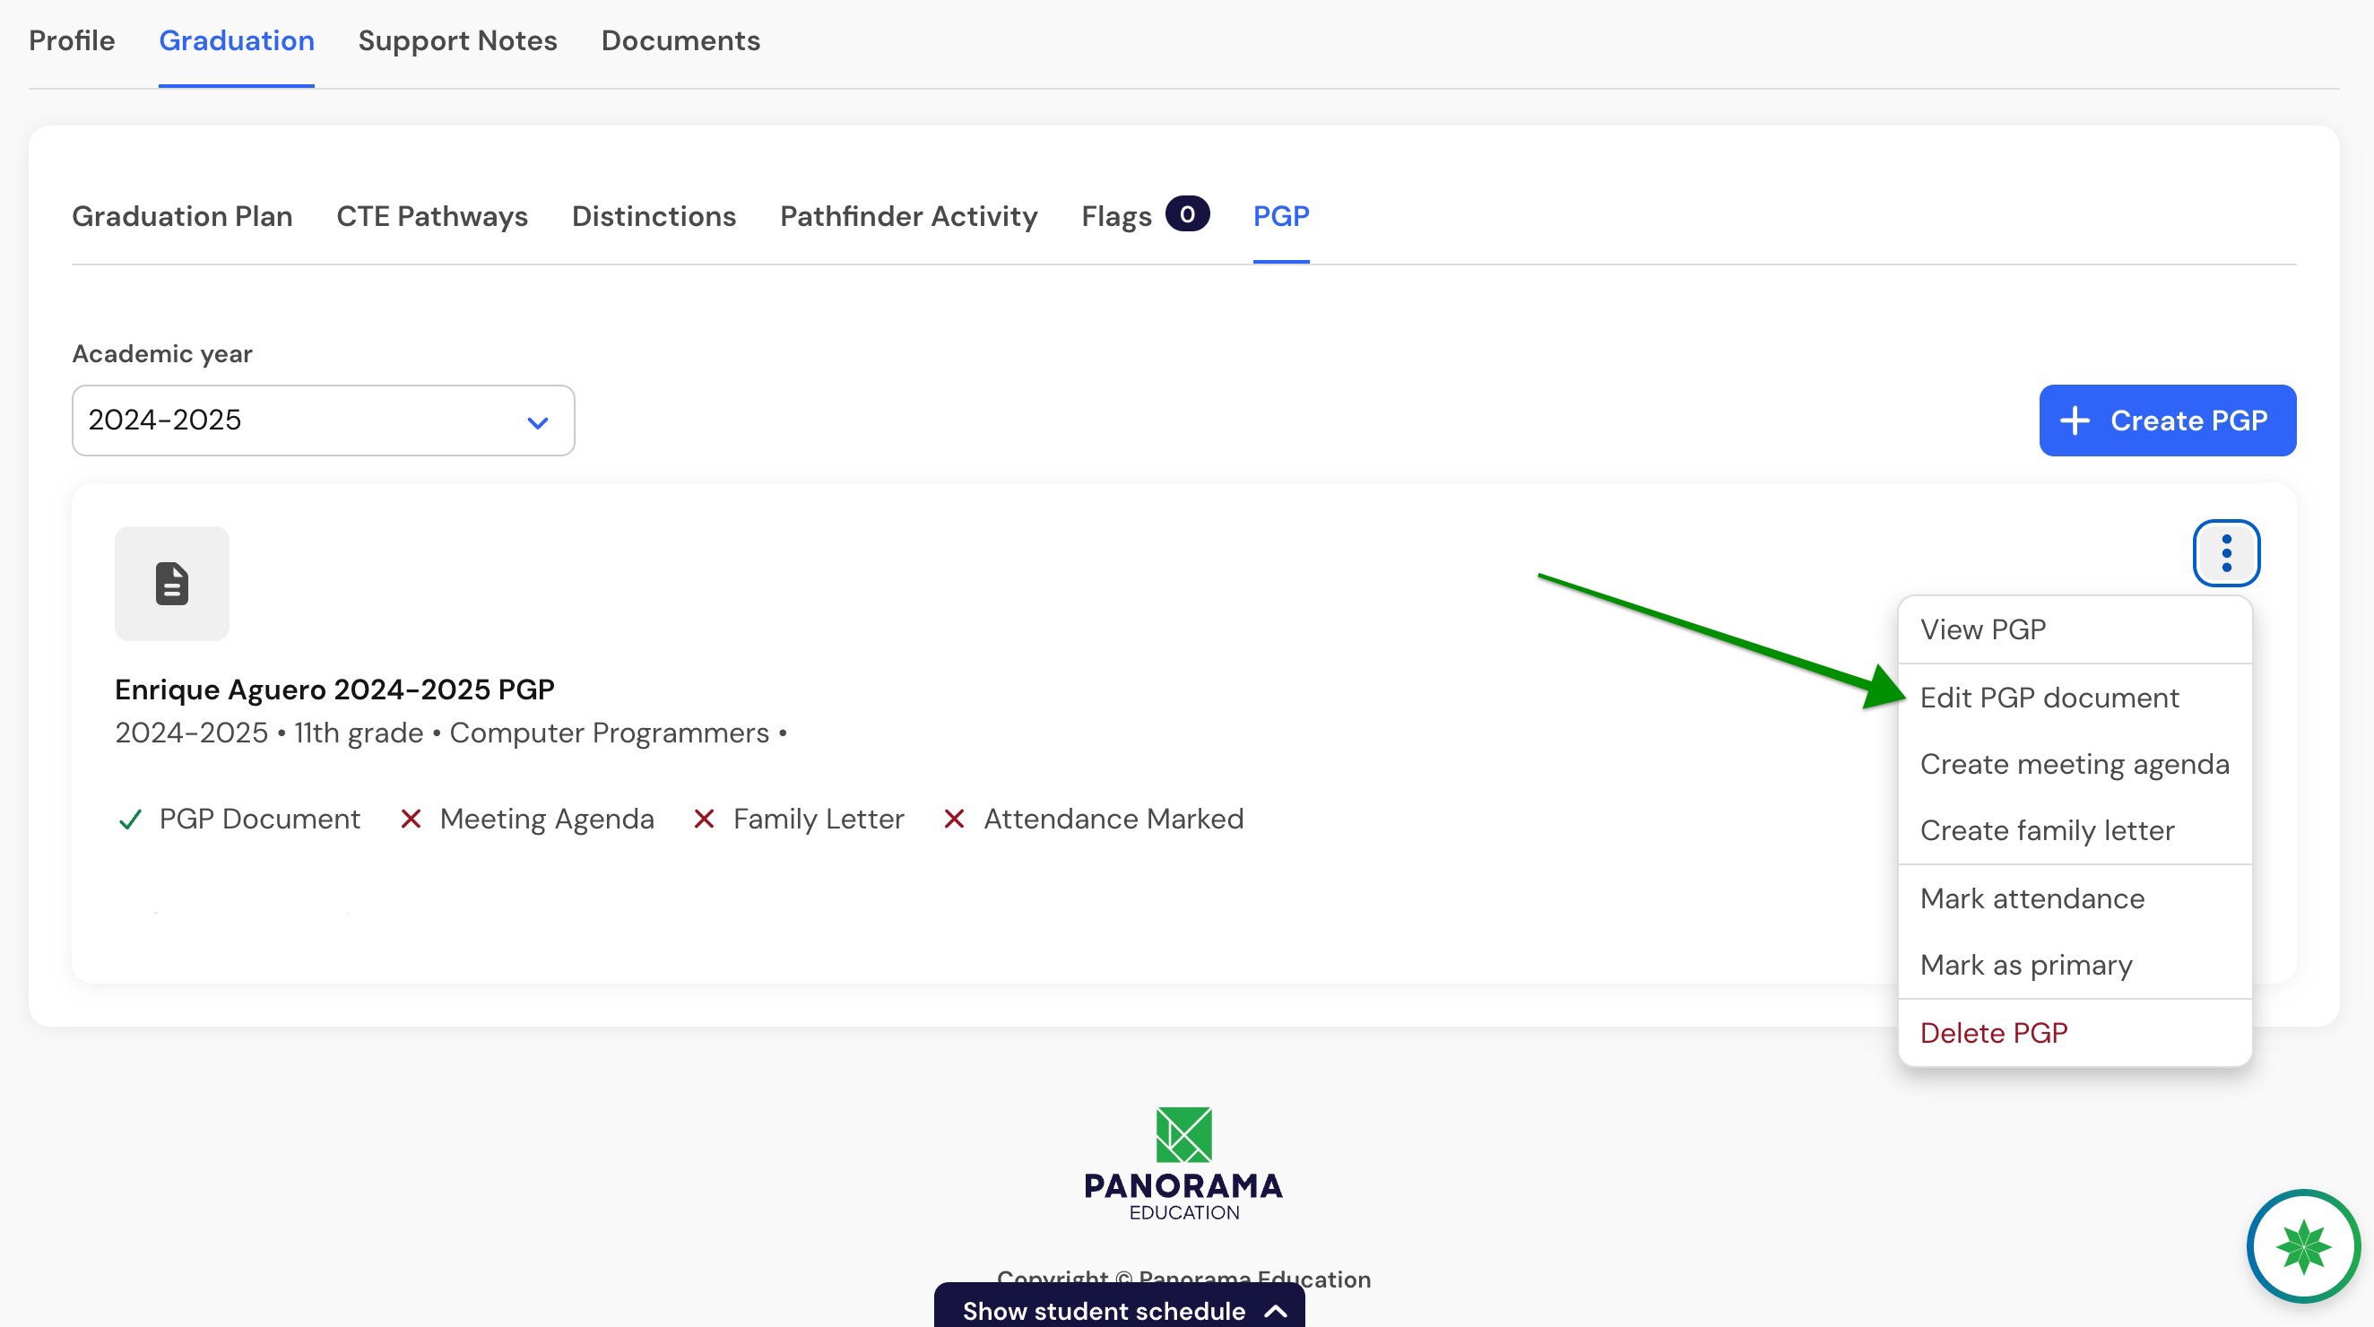Choose Create family letter menu item
Image resolution: width=2374 pixels, height=1327 pixels.
tap(2075, 830)
